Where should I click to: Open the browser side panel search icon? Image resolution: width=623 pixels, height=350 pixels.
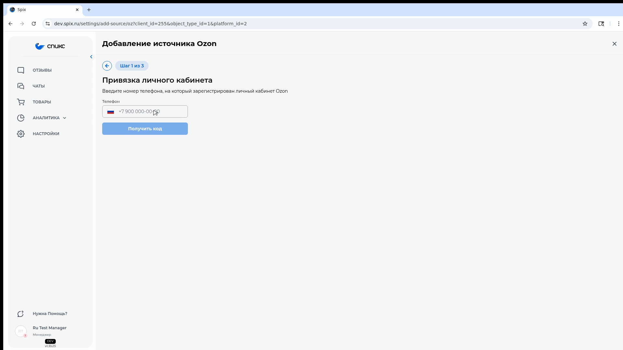click(x=601, y=24)
